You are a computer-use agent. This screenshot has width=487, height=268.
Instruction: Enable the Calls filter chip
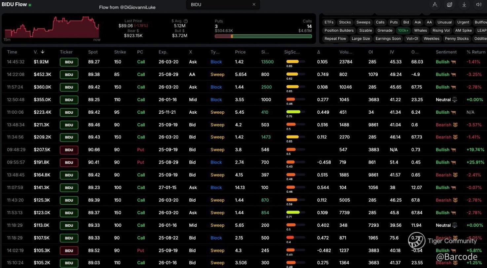click(380, 22)
